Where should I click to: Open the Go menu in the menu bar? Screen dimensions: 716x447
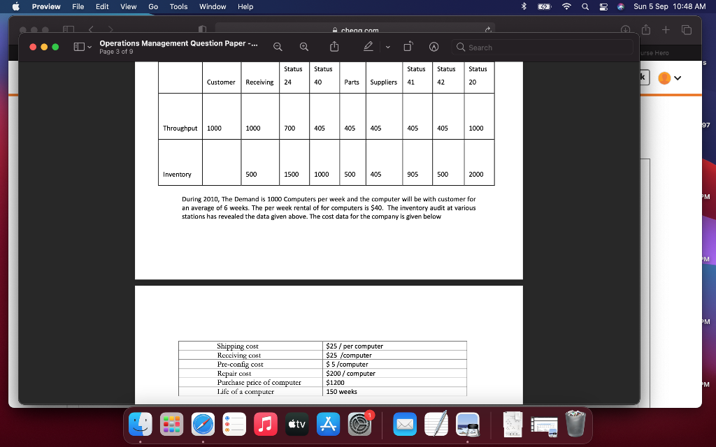153,6
